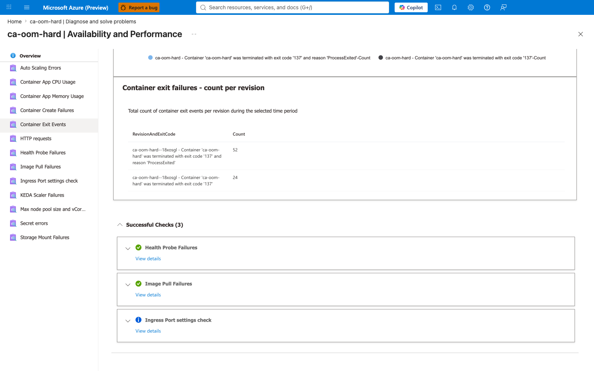This screenshot has height=371, width=594.
Task: Go to Home breadcrumb
Action: pos(14,22)
